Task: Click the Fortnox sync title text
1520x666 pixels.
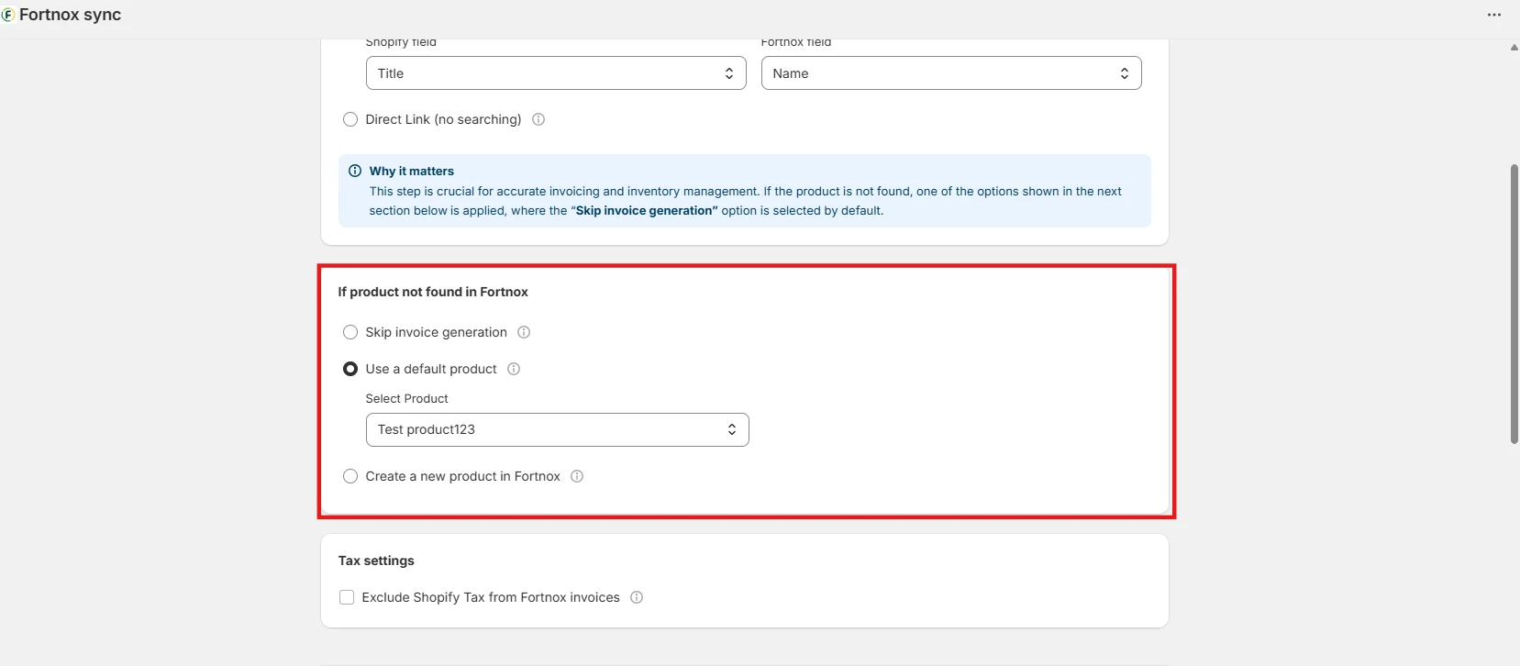Action: 70,15
